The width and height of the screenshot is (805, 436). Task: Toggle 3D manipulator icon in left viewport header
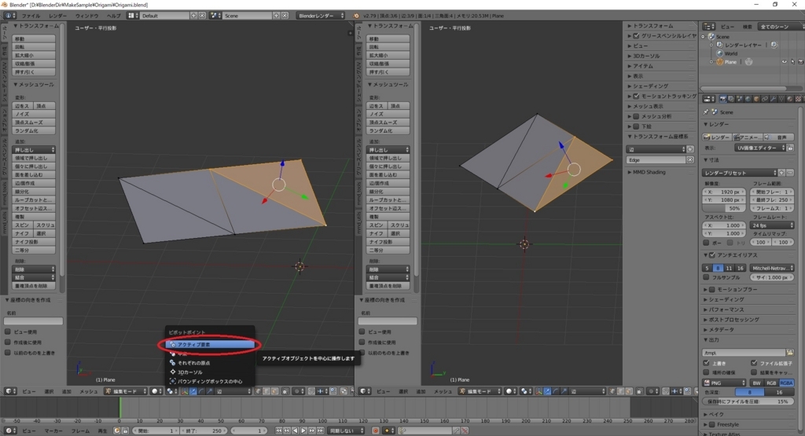click(x=185, y=391)
